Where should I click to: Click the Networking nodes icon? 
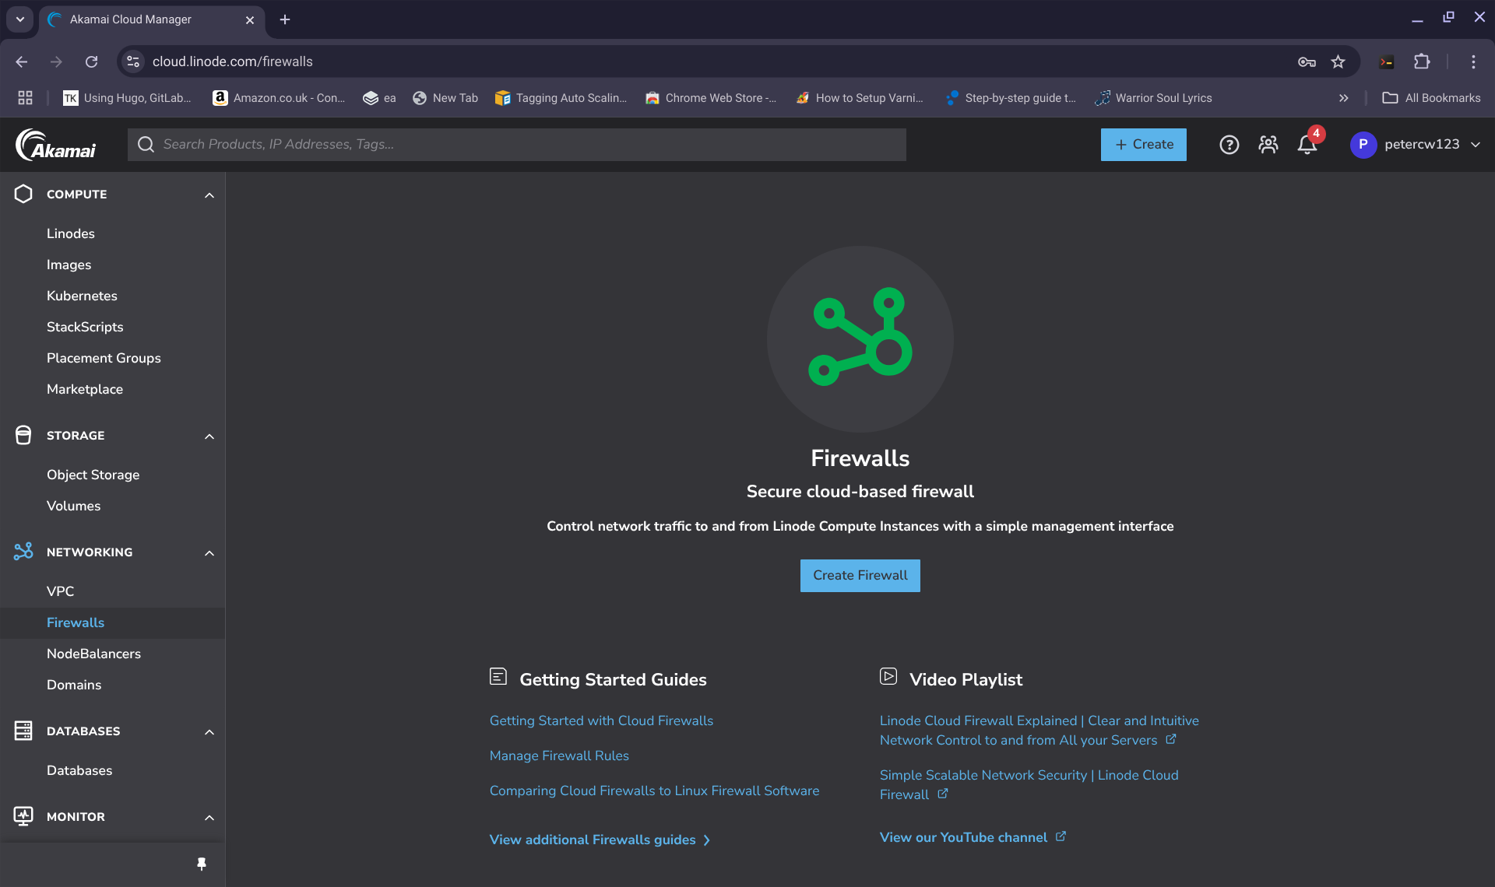click(x=23, y=552)
